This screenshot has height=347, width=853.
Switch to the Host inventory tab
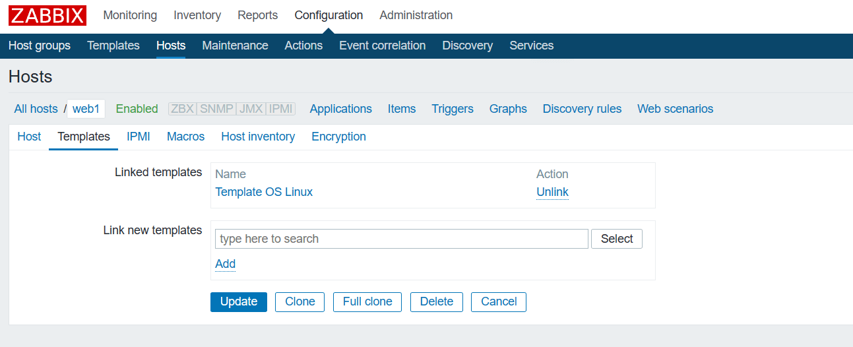pyautogui.click(x=258, y=137)
